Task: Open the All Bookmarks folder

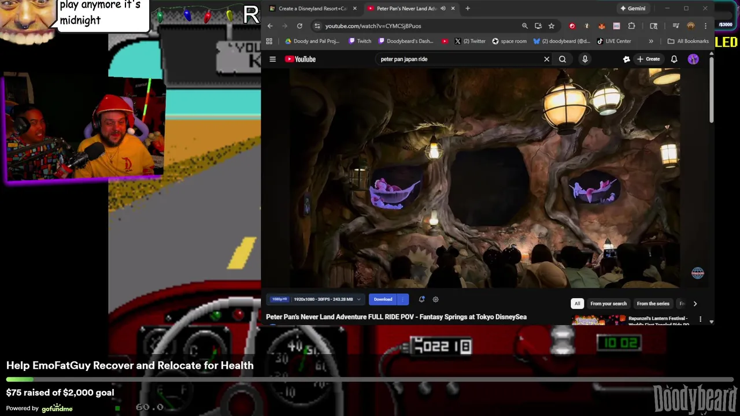Action: (688, 41)
